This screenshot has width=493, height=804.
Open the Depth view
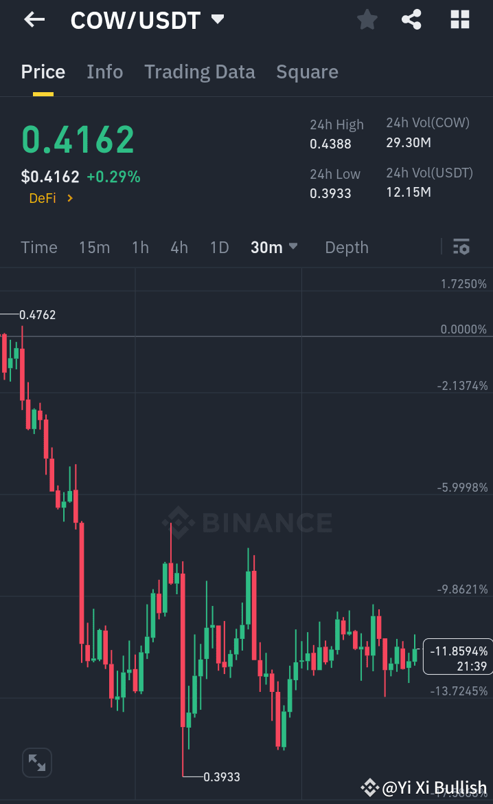tap(346, 248)
